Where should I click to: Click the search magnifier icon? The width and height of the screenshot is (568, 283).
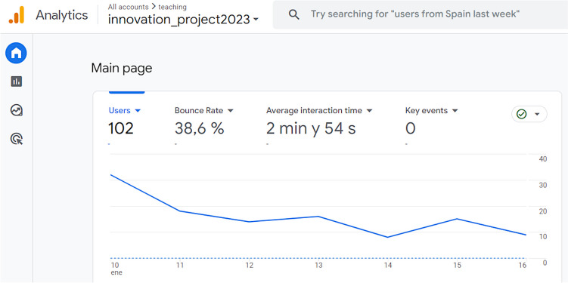[x=293, y=15]
